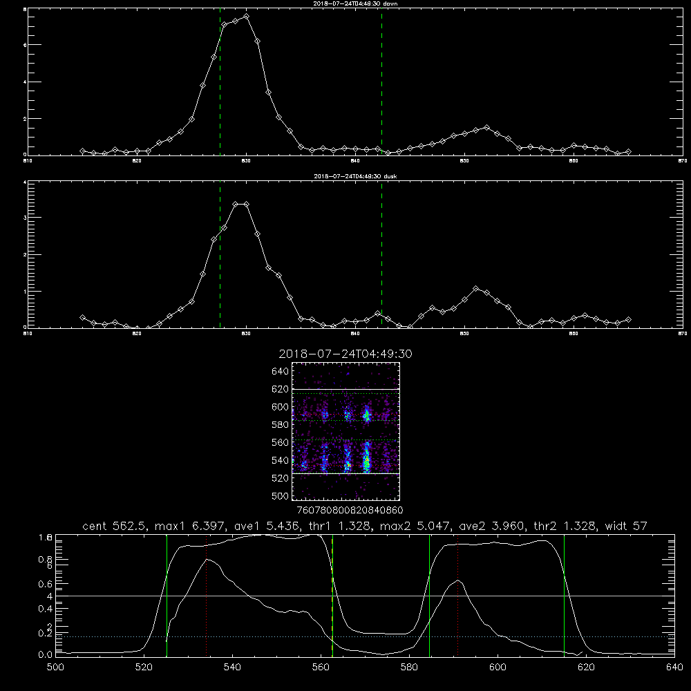691x691 pixels.
Task: Click the second peak of the lower curve in bottom plot
Action: [x=458, y=580]
